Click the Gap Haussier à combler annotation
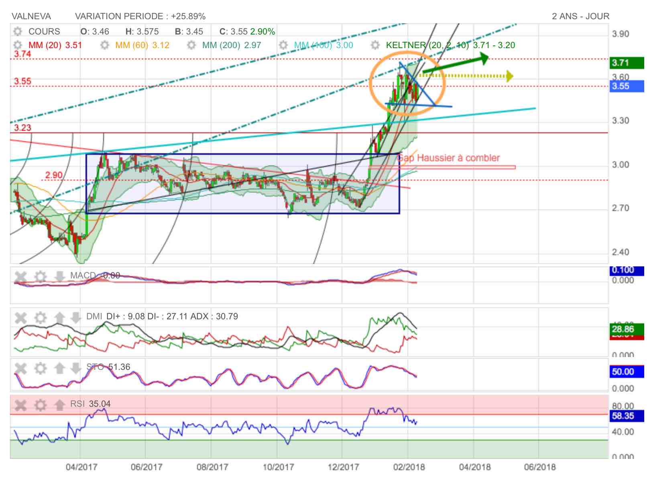Screen dimensions: 647x483 [x=448, y=158]
